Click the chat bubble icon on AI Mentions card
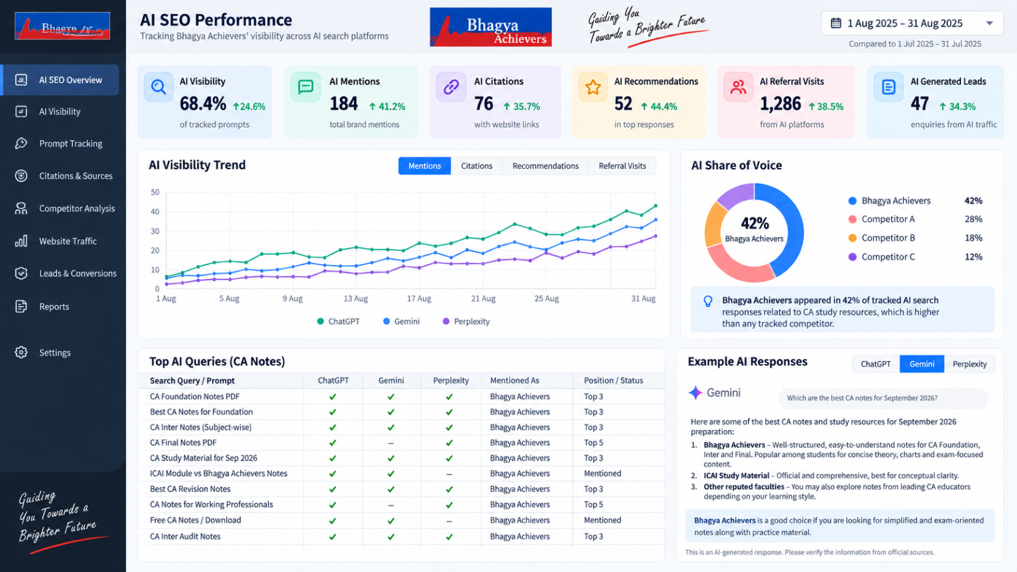Screen dimensions: 1017x572 [306, 87]
